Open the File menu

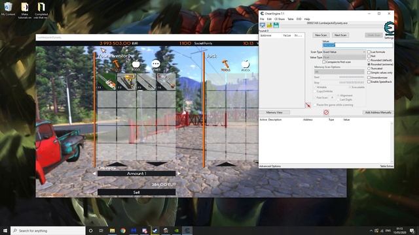click(262, 19)
